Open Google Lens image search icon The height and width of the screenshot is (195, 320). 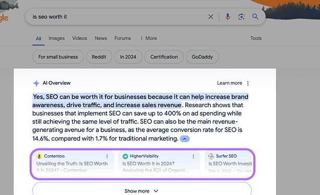(241, 17)
